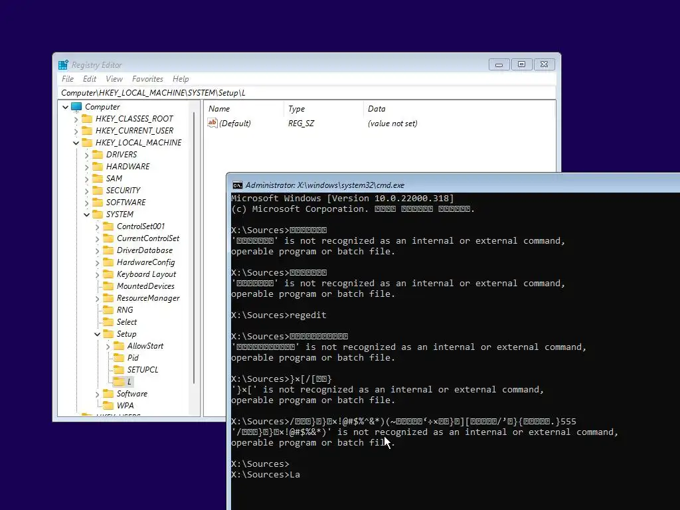
Task: Click the Computer icon in the tree
Action: tap(76, 107)
